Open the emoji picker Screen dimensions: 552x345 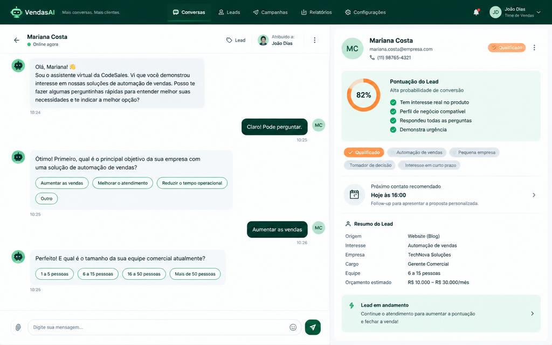(x=293, y=327)
